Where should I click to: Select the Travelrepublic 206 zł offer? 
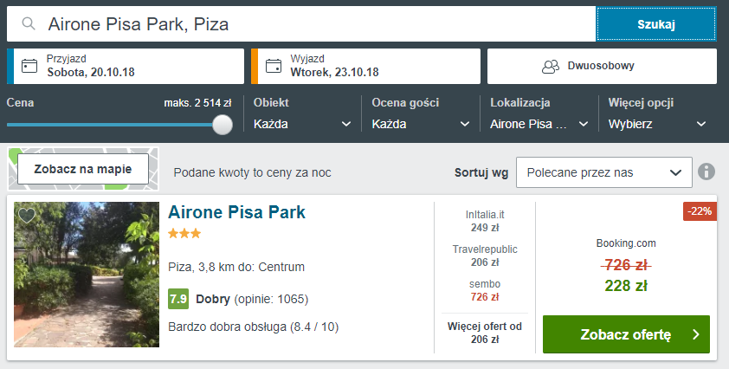pos(485,256)
